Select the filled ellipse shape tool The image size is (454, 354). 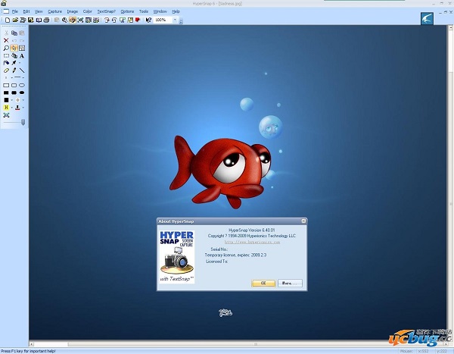[22, 92]
